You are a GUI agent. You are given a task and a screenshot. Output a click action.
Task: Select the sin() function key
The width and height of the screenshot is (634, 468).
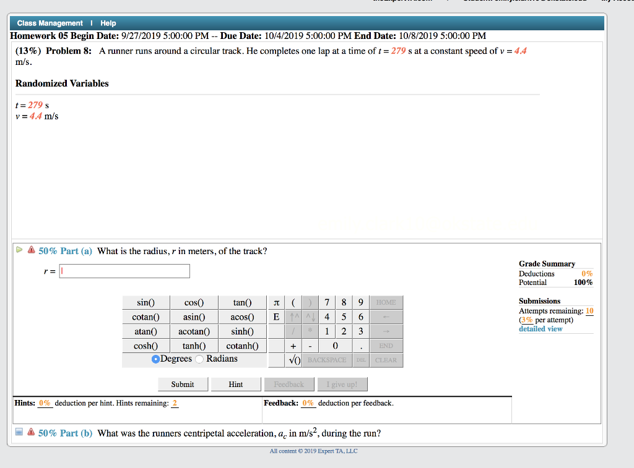[146, 302]
